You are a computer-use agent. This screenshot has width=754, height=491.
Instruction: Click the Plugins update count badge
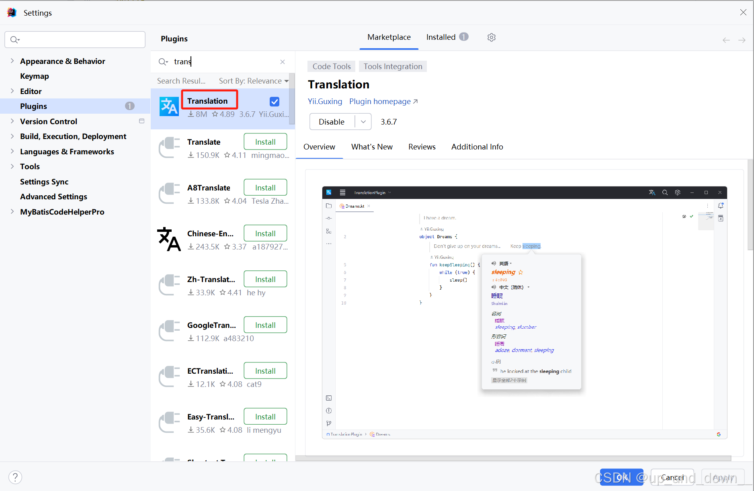click(x=129, y=106)
